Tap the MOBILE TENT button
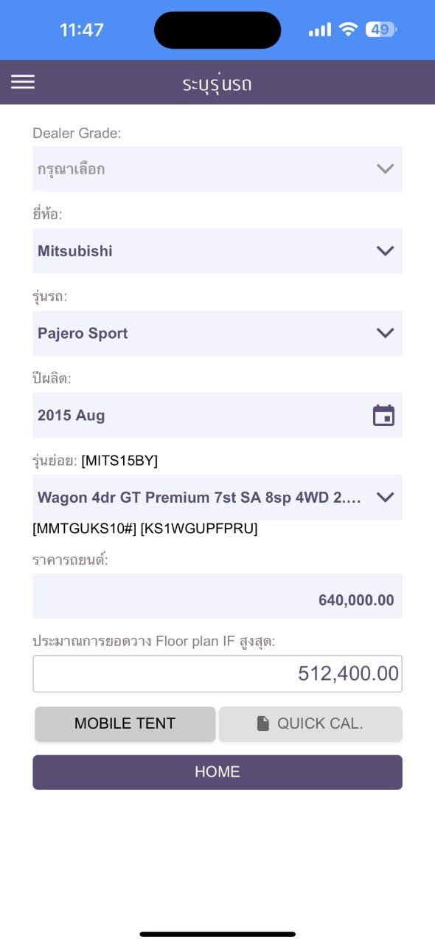The width and height of the screenshot is (435, 945). (125, 724)
